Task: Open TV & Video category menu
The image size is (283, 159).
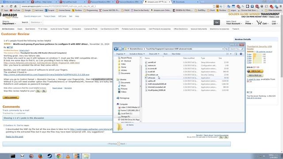Action: [42, 29]
